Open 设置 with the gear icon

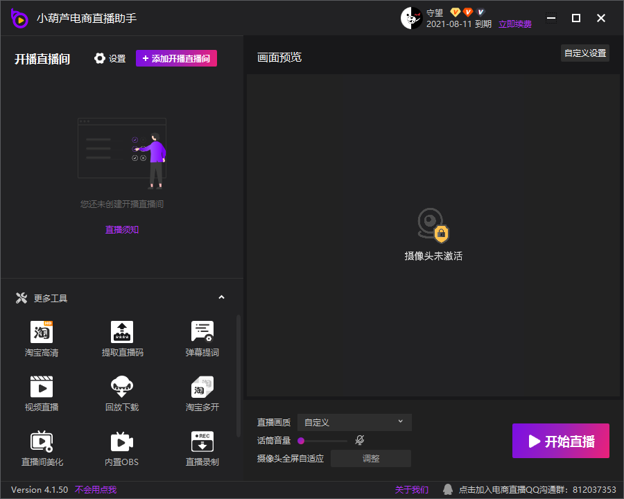point(101,59)
